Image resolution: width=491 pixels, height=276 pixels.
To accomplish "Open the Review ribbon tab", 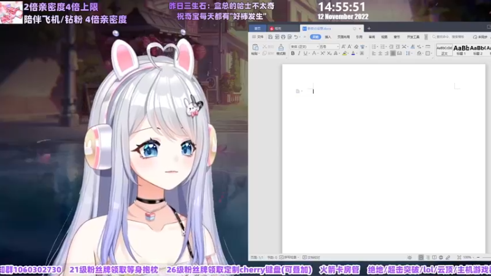I will (372, 37).
